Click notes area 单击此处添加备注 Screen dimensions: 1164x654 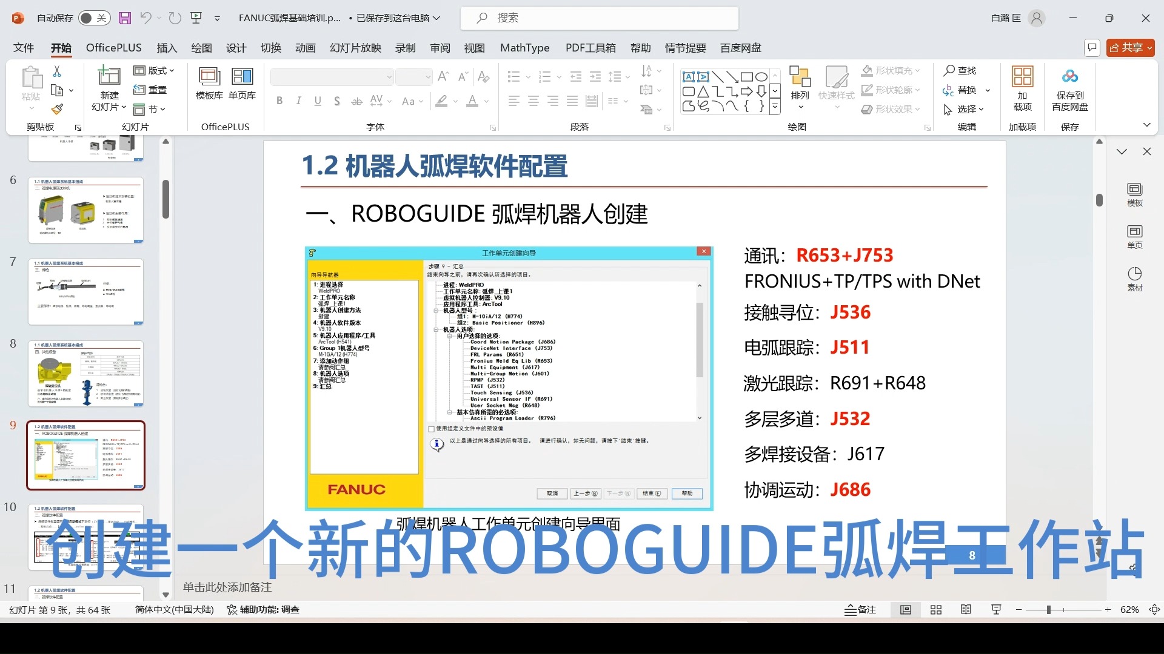(227, 587)
